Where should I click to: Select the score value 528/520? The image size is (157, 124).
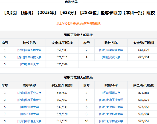tap(62, 114)
